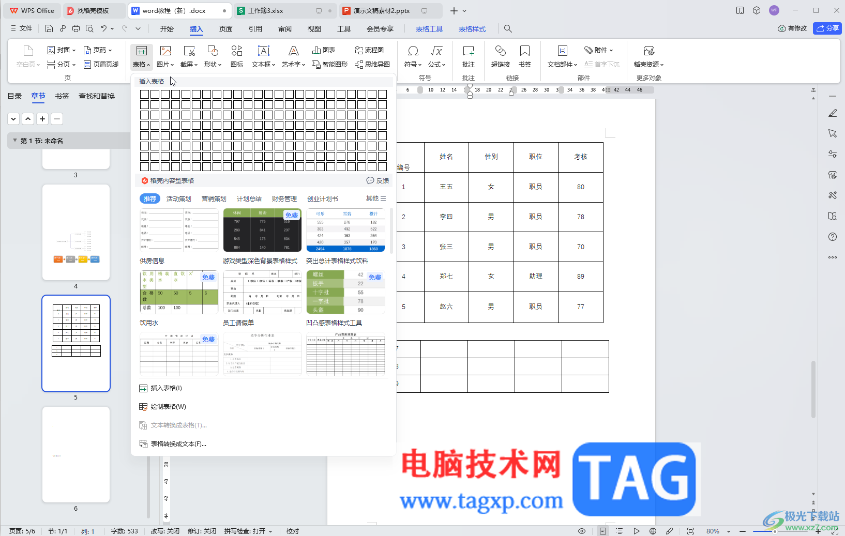Click the 艺术字 word art icon

(293, 51)
